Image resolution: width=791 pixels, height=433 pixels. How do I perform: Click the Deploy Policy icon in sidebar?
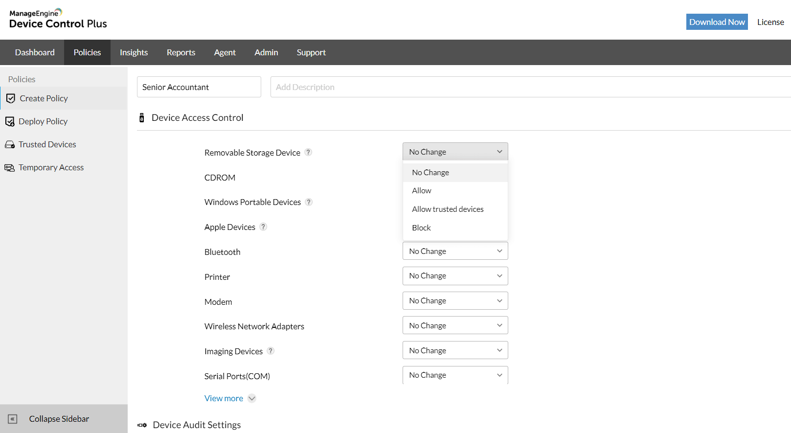(10, 121)
